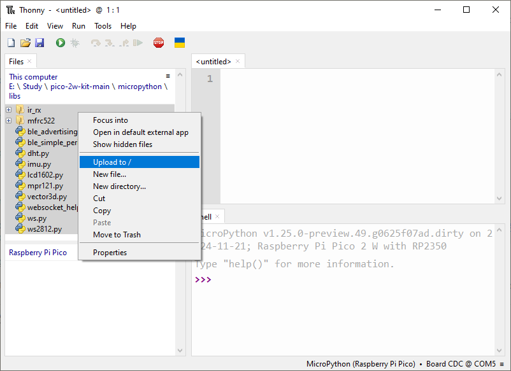This screenshot has height=371, width=511.
Task: Choose Focus into from context menu
Action: (x=140, y=120)
